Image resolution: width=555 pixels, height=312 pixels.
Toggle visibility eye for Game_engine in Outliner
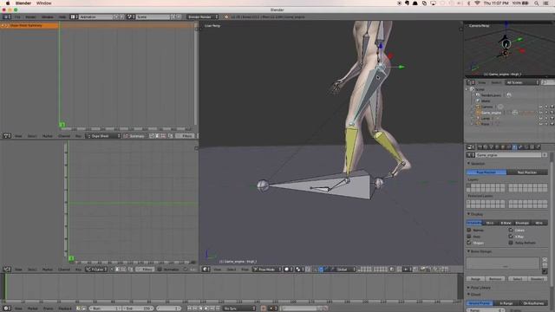pos(540,113)
